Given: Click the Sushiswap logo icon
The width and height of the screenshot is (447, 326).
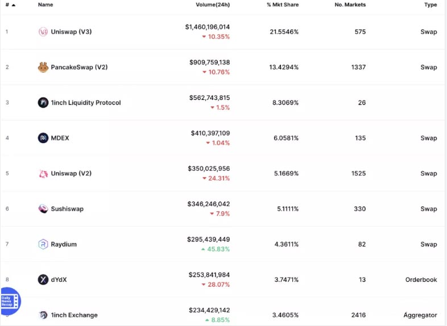Looking at the screenshot, I should tap(43, 208).
